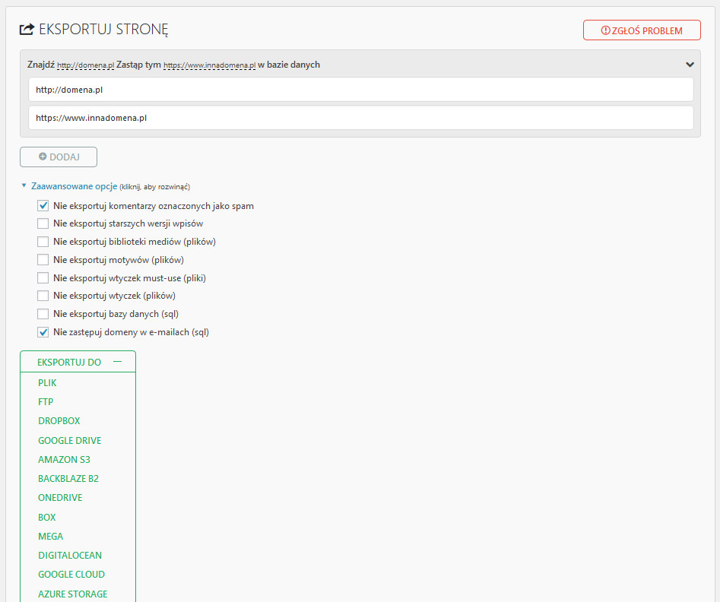Screen dimensions: 720x602
Task: Collapse the find-and-replace panel with the chevron
Action: coord(690,65)
